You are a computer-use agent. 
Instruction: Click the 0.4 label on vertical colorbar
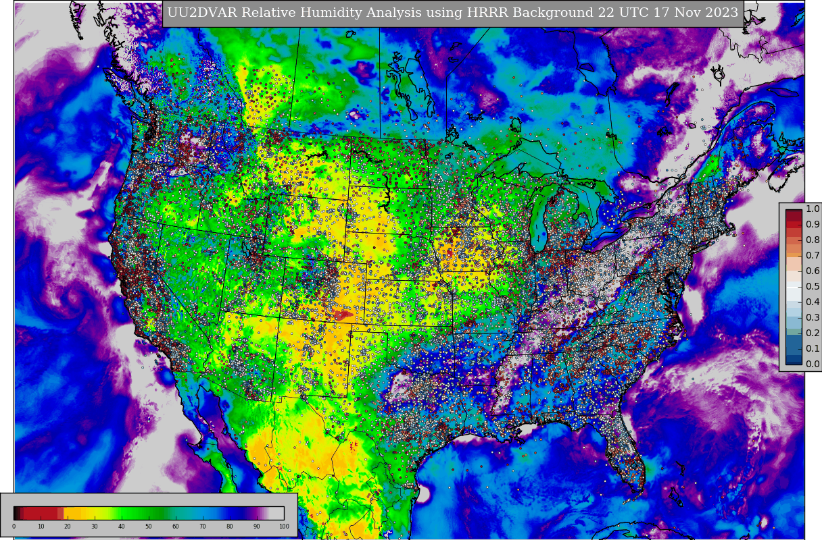(813, 302)
